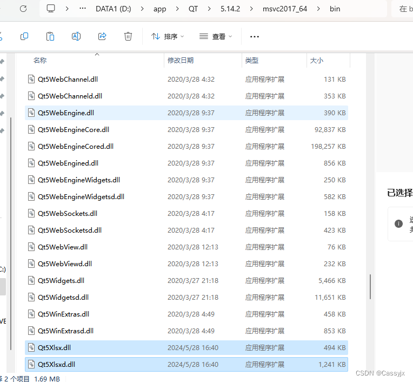Click the Delete trash icon in toolbar
The image size is (413, 382).
coord(128,36)
